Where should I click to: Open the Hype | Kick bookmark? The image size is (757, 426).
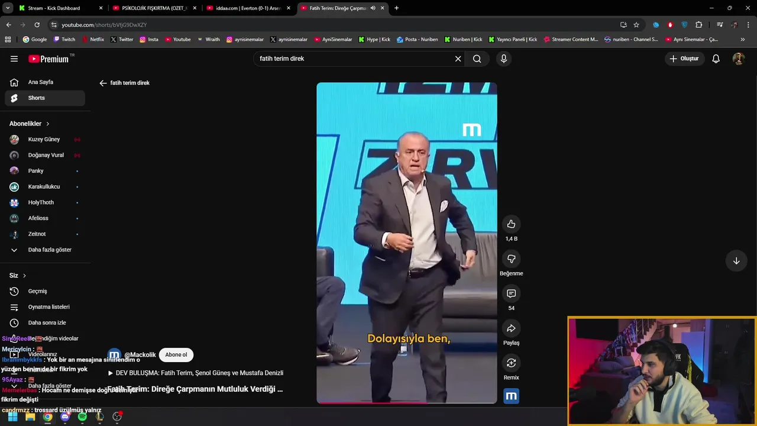pyautogui.click(x=374, y=40)
